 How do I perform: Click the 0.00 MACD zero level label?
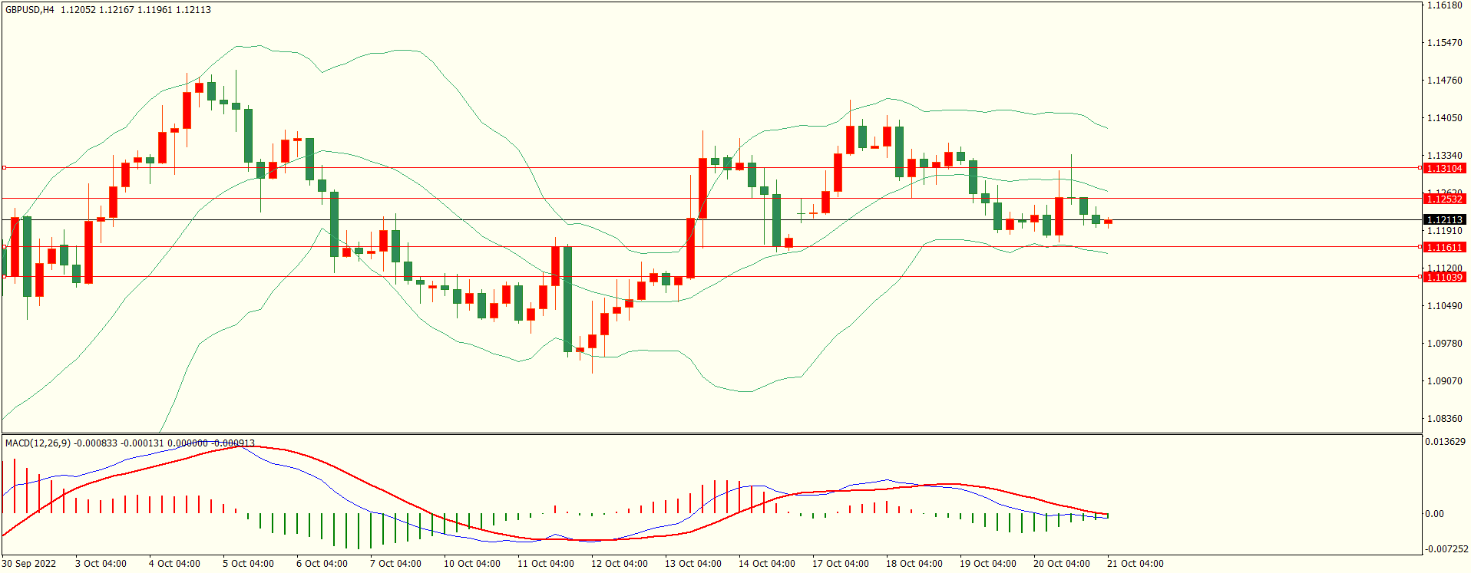[1434, 514]
